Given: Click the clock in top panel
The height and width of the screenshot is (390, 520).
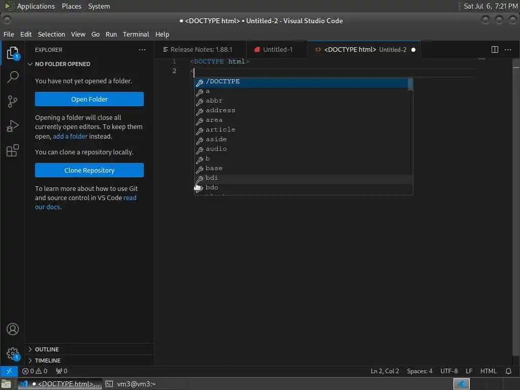Looking at the screenshot, I should click(x=491, y=6).
